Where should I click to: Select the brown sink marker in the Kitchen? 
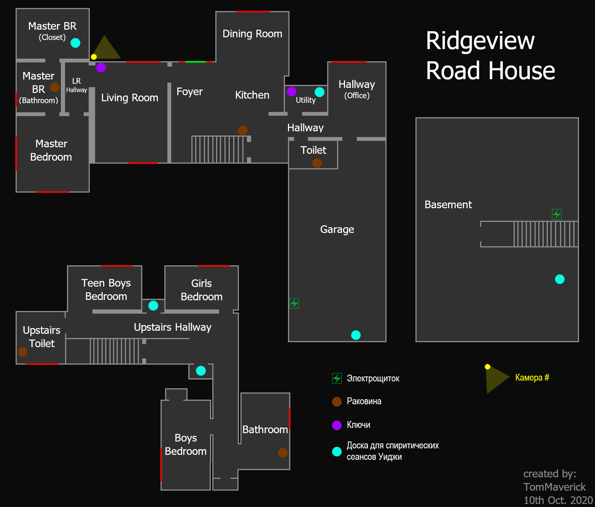pos(243,130)
